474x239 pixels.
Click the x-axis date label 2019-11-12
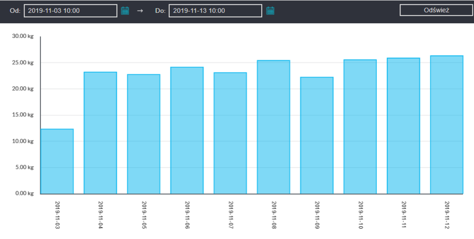click(447, 215)
